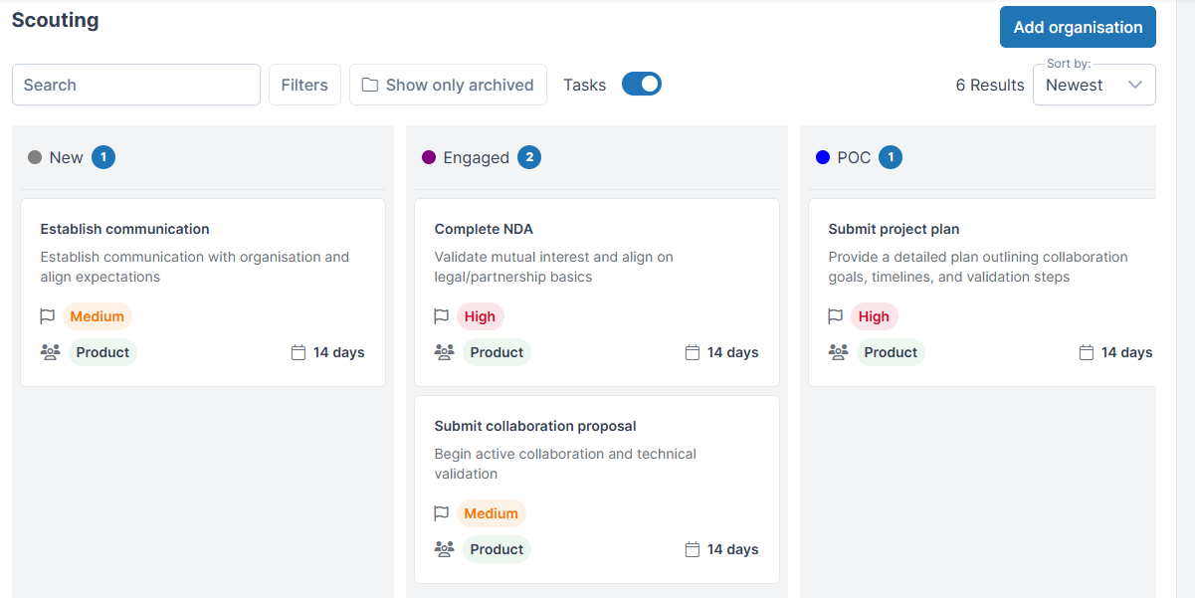Click the Sort by dropdown chevron arrow
The width and height of the screenshot is (1195, 598).
(x=1135, y=86)
